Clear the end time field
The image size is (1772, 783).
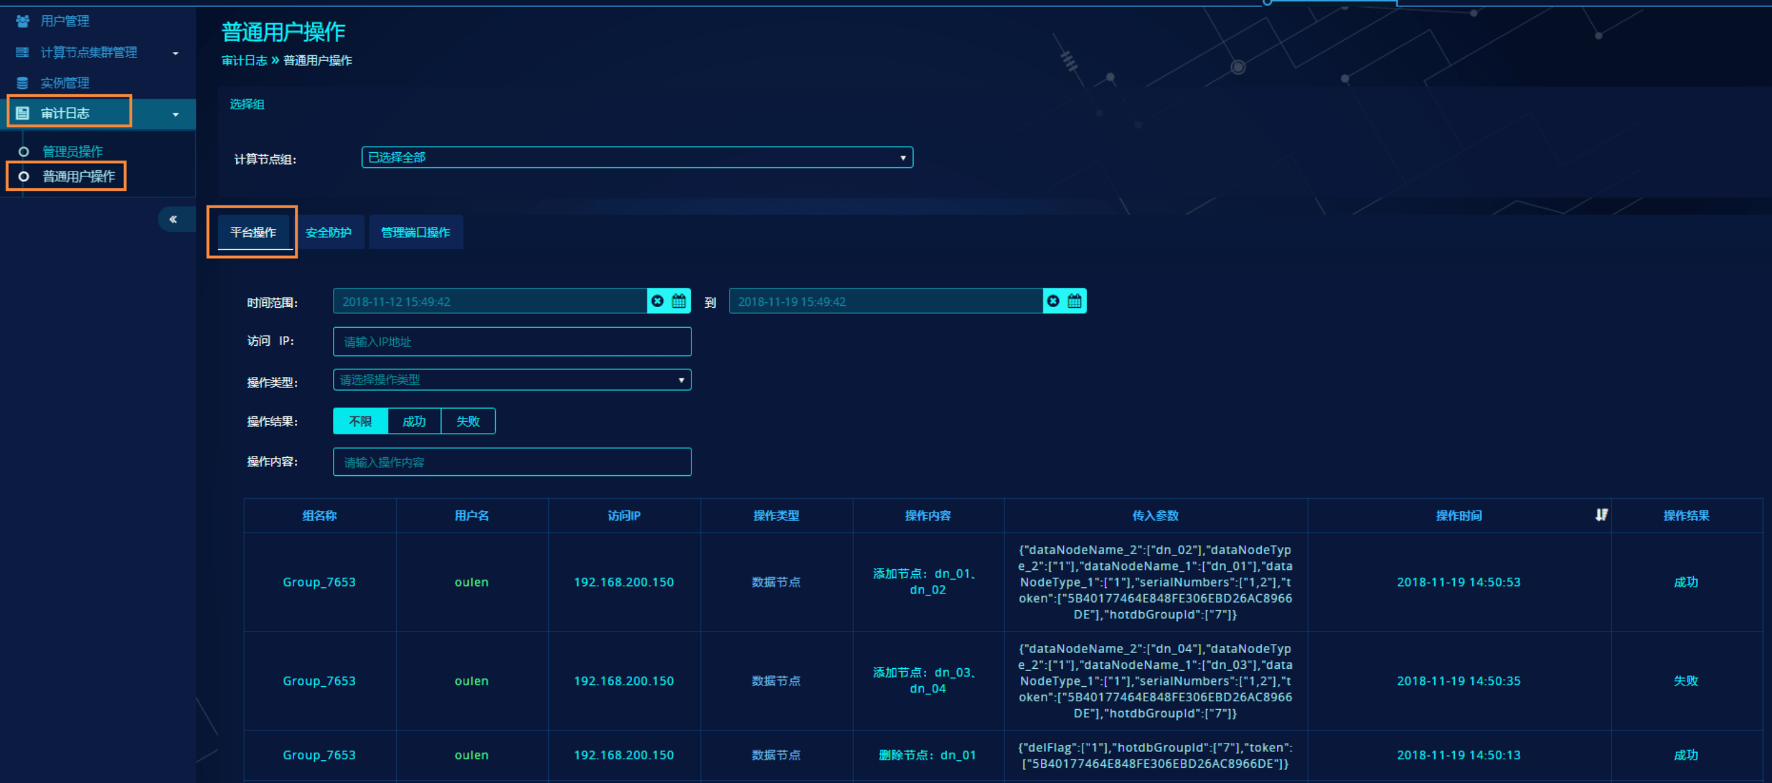(x=1053, y=301)
